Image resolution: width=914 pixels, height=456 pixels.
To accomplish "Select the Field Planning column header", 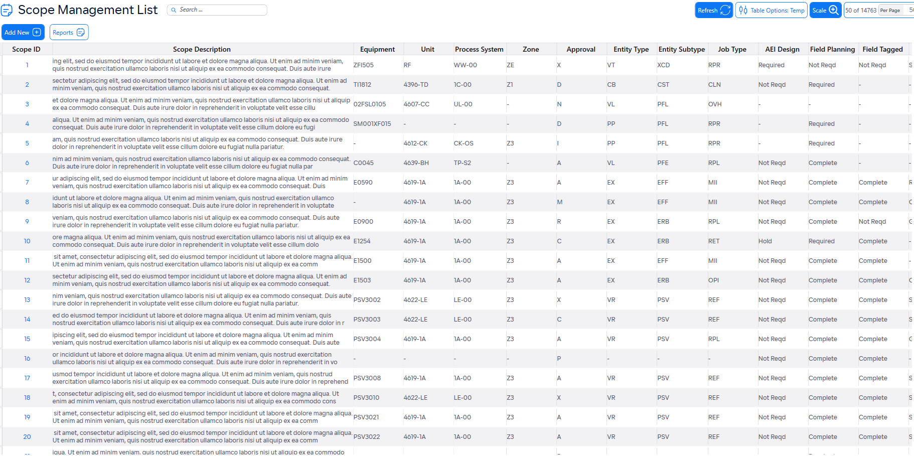I will [832, 49].
